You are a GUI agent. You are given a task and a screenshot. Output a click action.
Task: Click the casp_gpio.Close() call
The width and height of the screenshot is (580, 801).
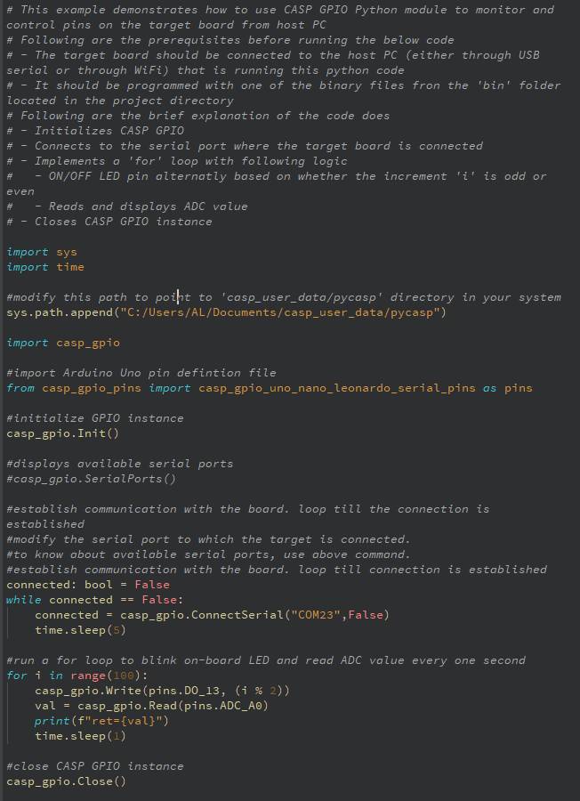pyautogui.click(x=66, y=781)
